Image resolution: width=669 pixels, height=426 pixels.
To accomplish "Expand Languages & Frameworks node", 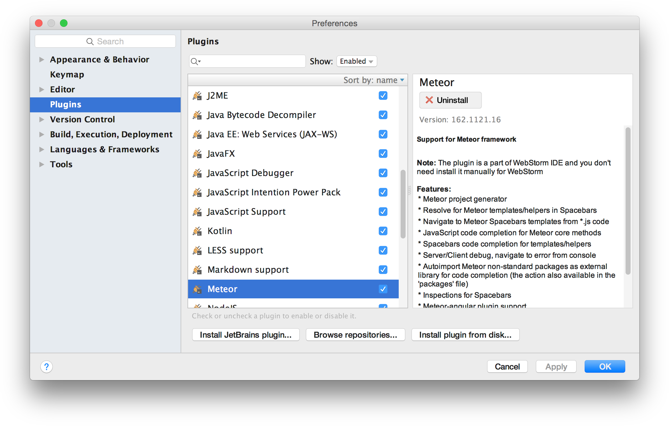I will point(42,149).
